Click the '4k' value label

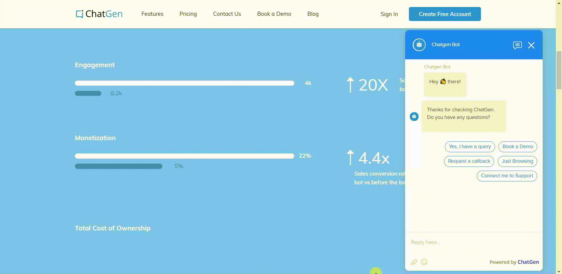coord(308,83)
